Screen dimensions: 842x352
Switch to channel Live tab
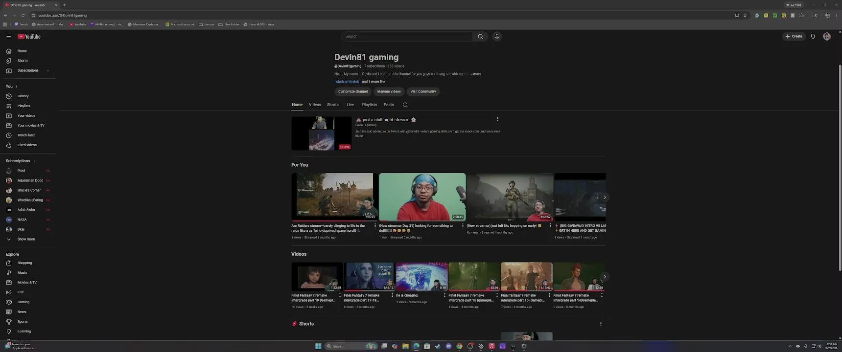(x=351, y=105)
